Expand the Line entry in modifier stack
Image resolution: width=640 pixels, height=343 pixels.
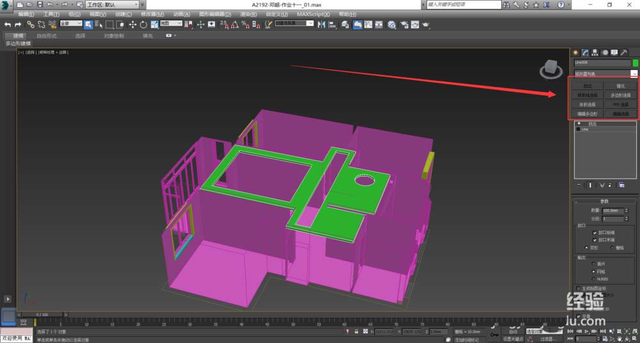pos(579,129)
